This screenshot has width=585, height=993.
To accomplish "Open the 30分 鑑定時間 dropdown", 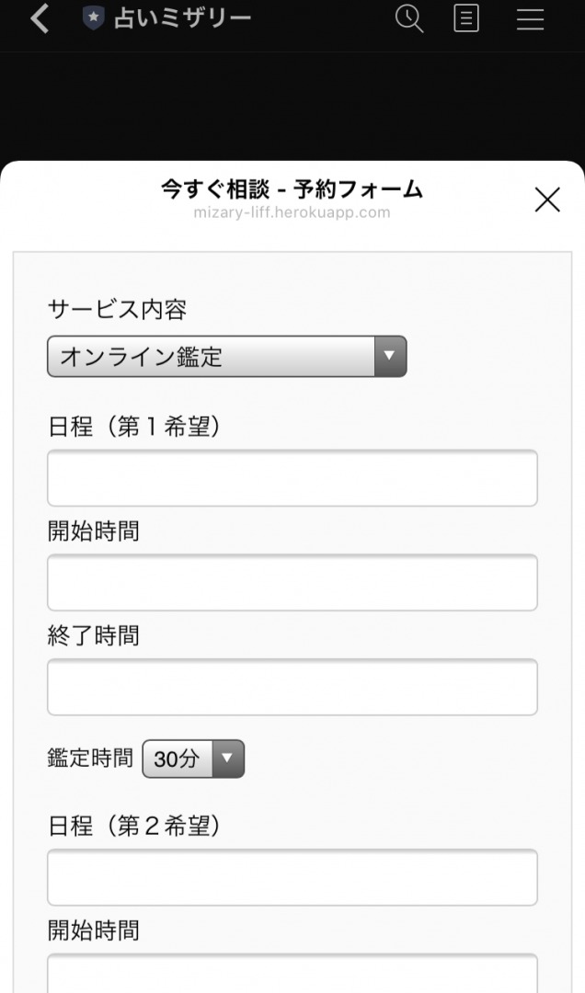I will (x=193, y=759).
